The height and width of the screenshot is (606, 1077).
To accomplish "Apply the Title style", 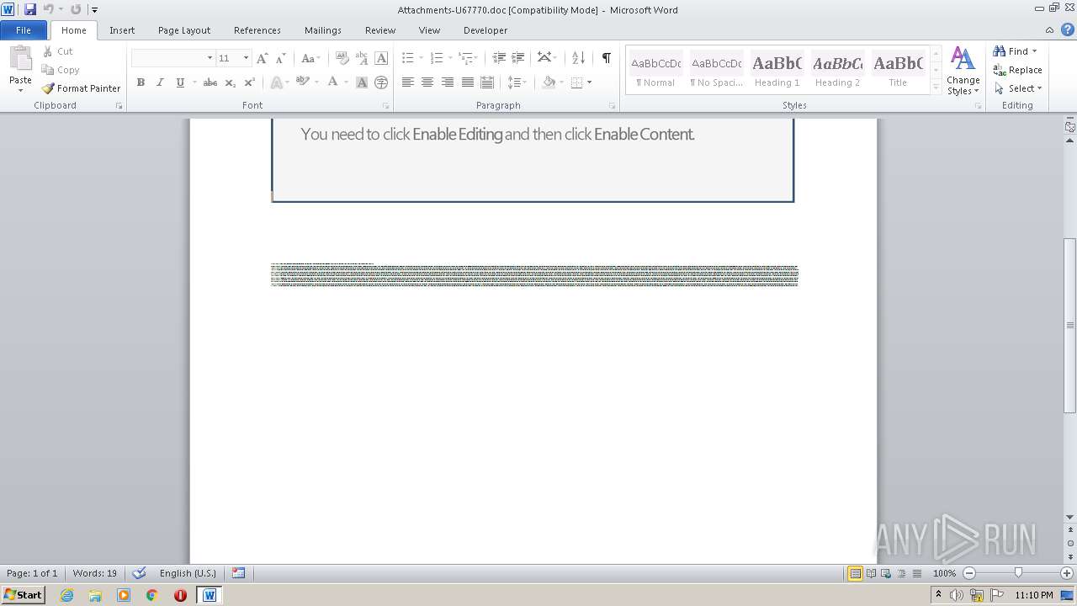I will 898,71.
